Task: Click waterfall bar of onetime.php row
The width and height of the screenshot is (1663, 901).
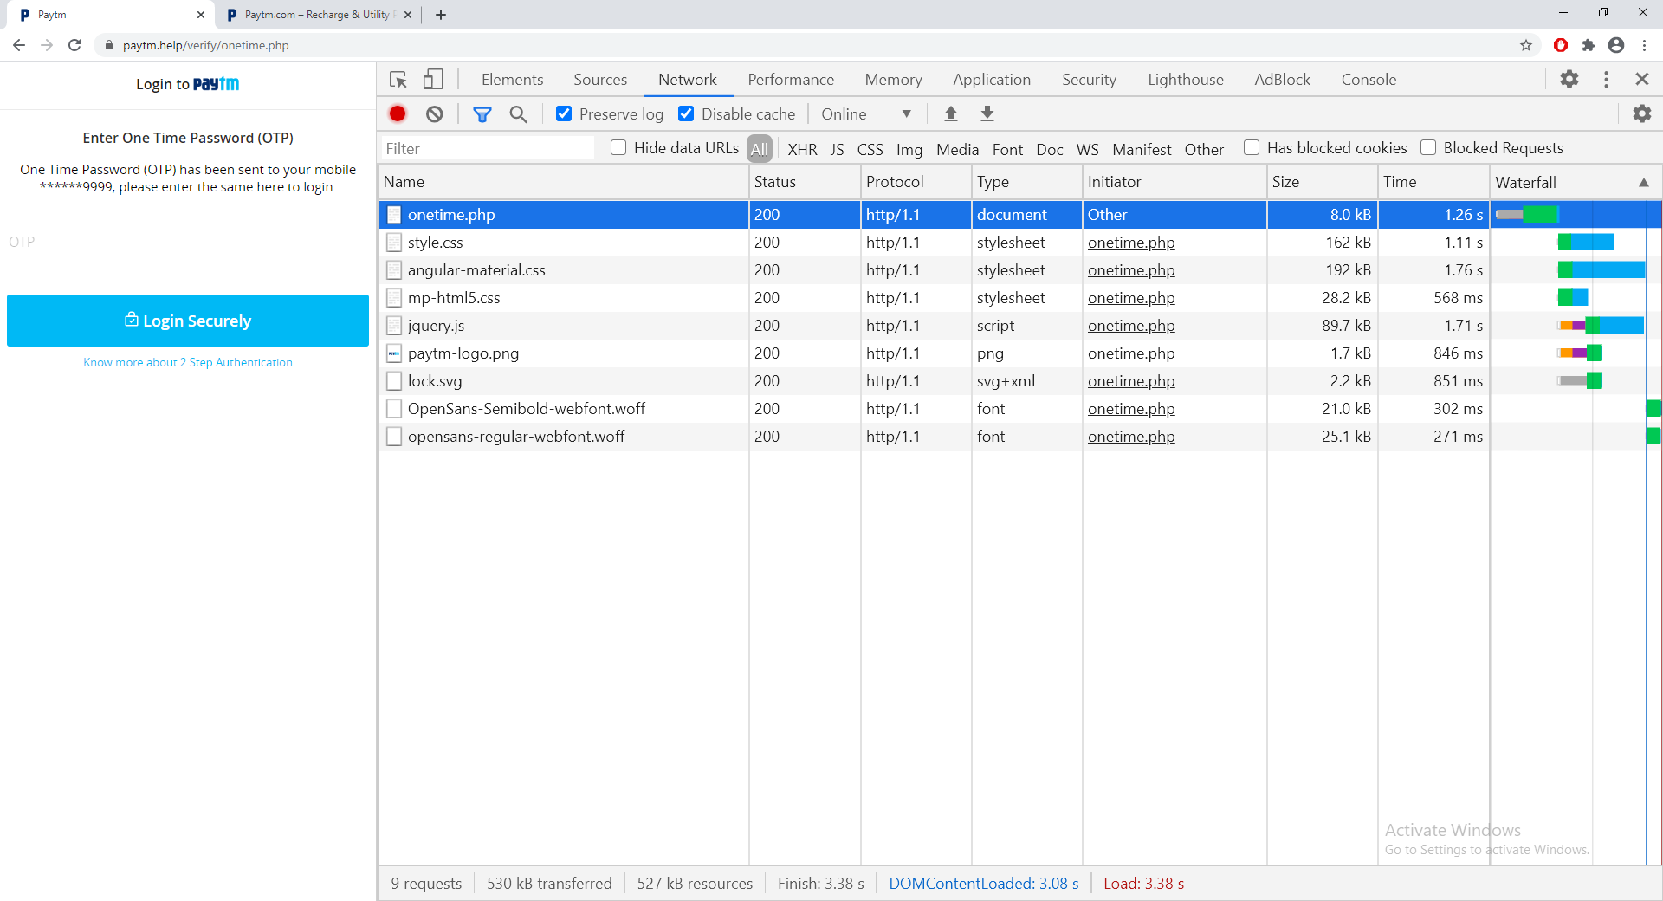Action: [x=1527, y=215]
